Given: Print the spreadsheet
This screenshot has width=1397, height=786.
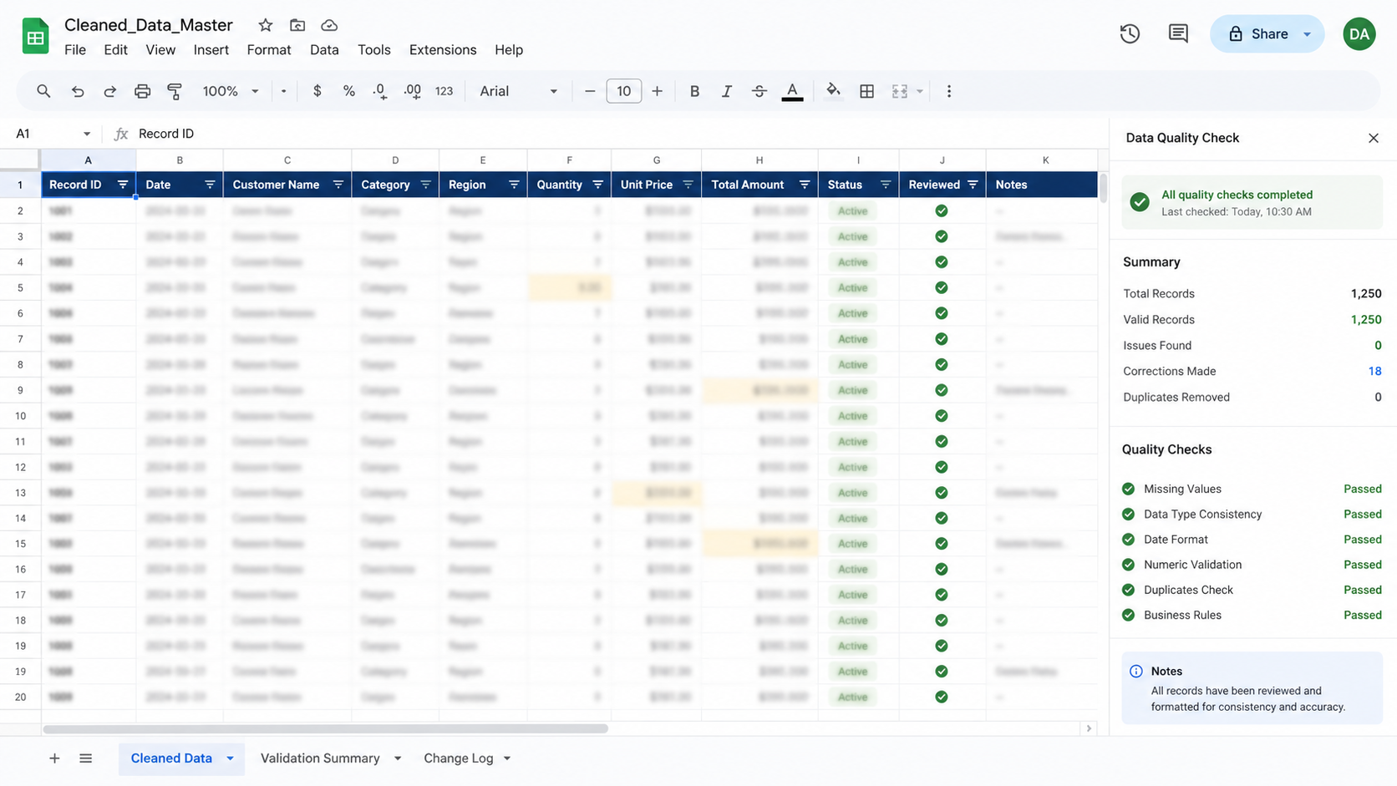Looking at the screenshot, I should point(142,91).
